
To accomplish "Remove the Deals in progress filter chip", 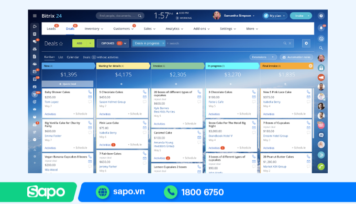I will (x=163, y=43).
